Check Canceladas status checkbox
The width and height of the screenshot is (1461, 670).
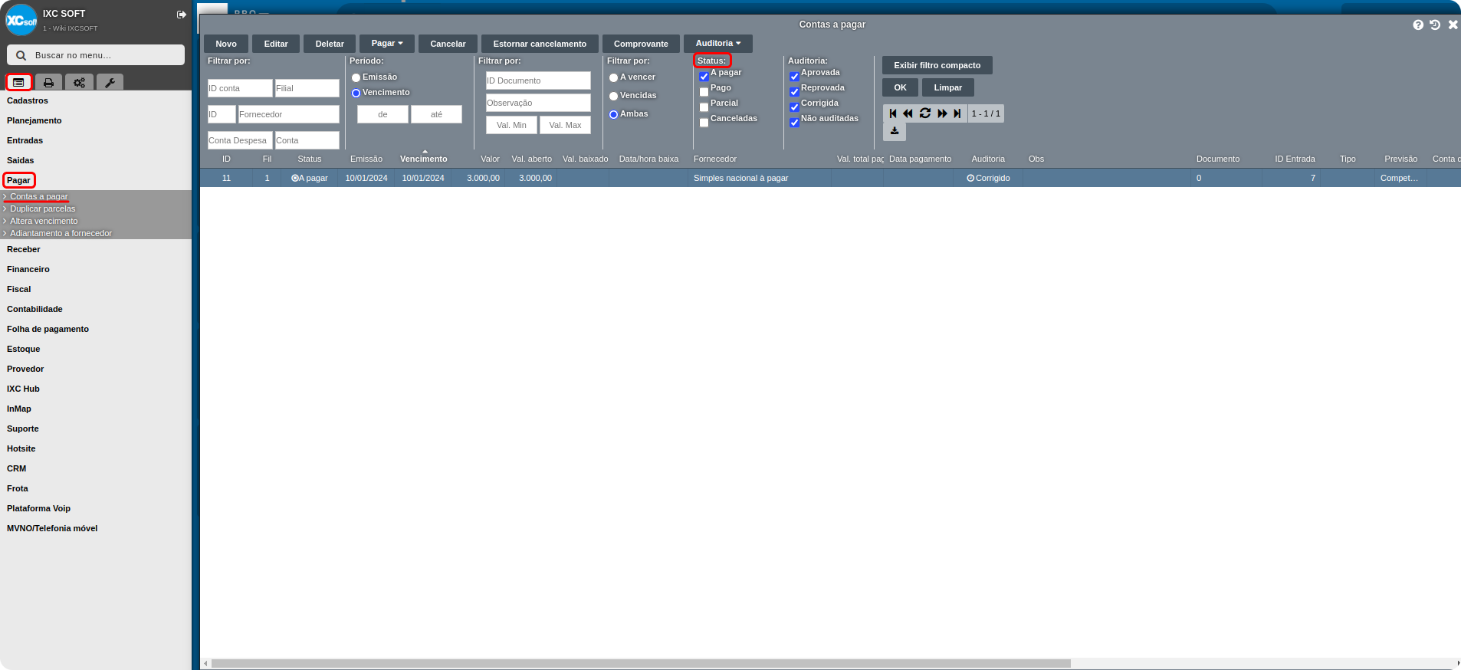pos(704,123)
